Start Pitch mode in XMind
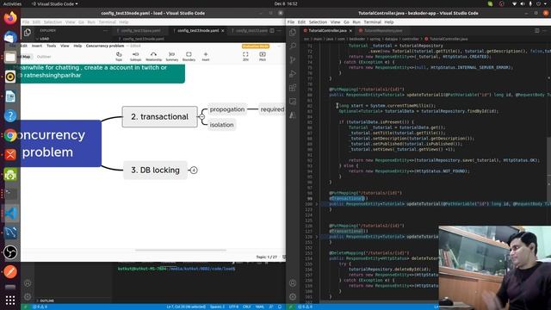551x310 pixels. pyautogui.click(x=263, y=56)
